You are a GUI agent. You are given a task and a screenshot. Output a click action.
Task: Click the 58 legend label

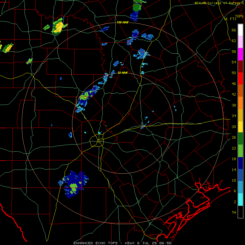click(x=234, y=51)
